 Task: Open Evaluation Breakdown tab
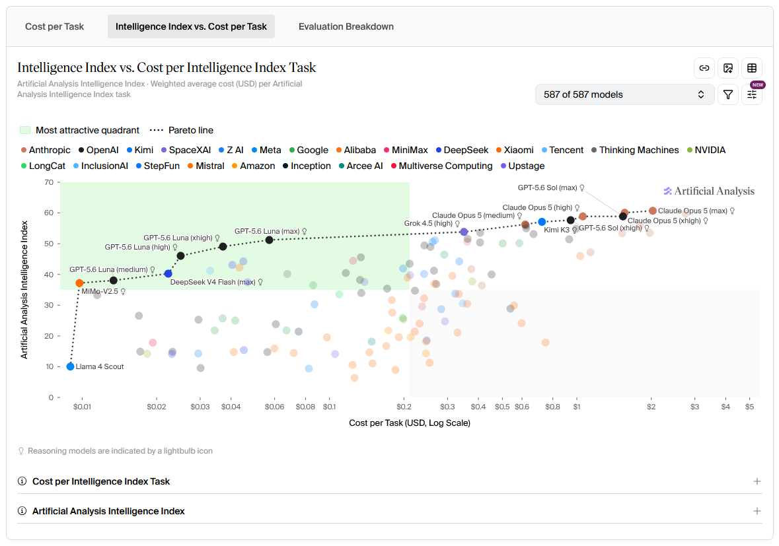coord(346,26)
